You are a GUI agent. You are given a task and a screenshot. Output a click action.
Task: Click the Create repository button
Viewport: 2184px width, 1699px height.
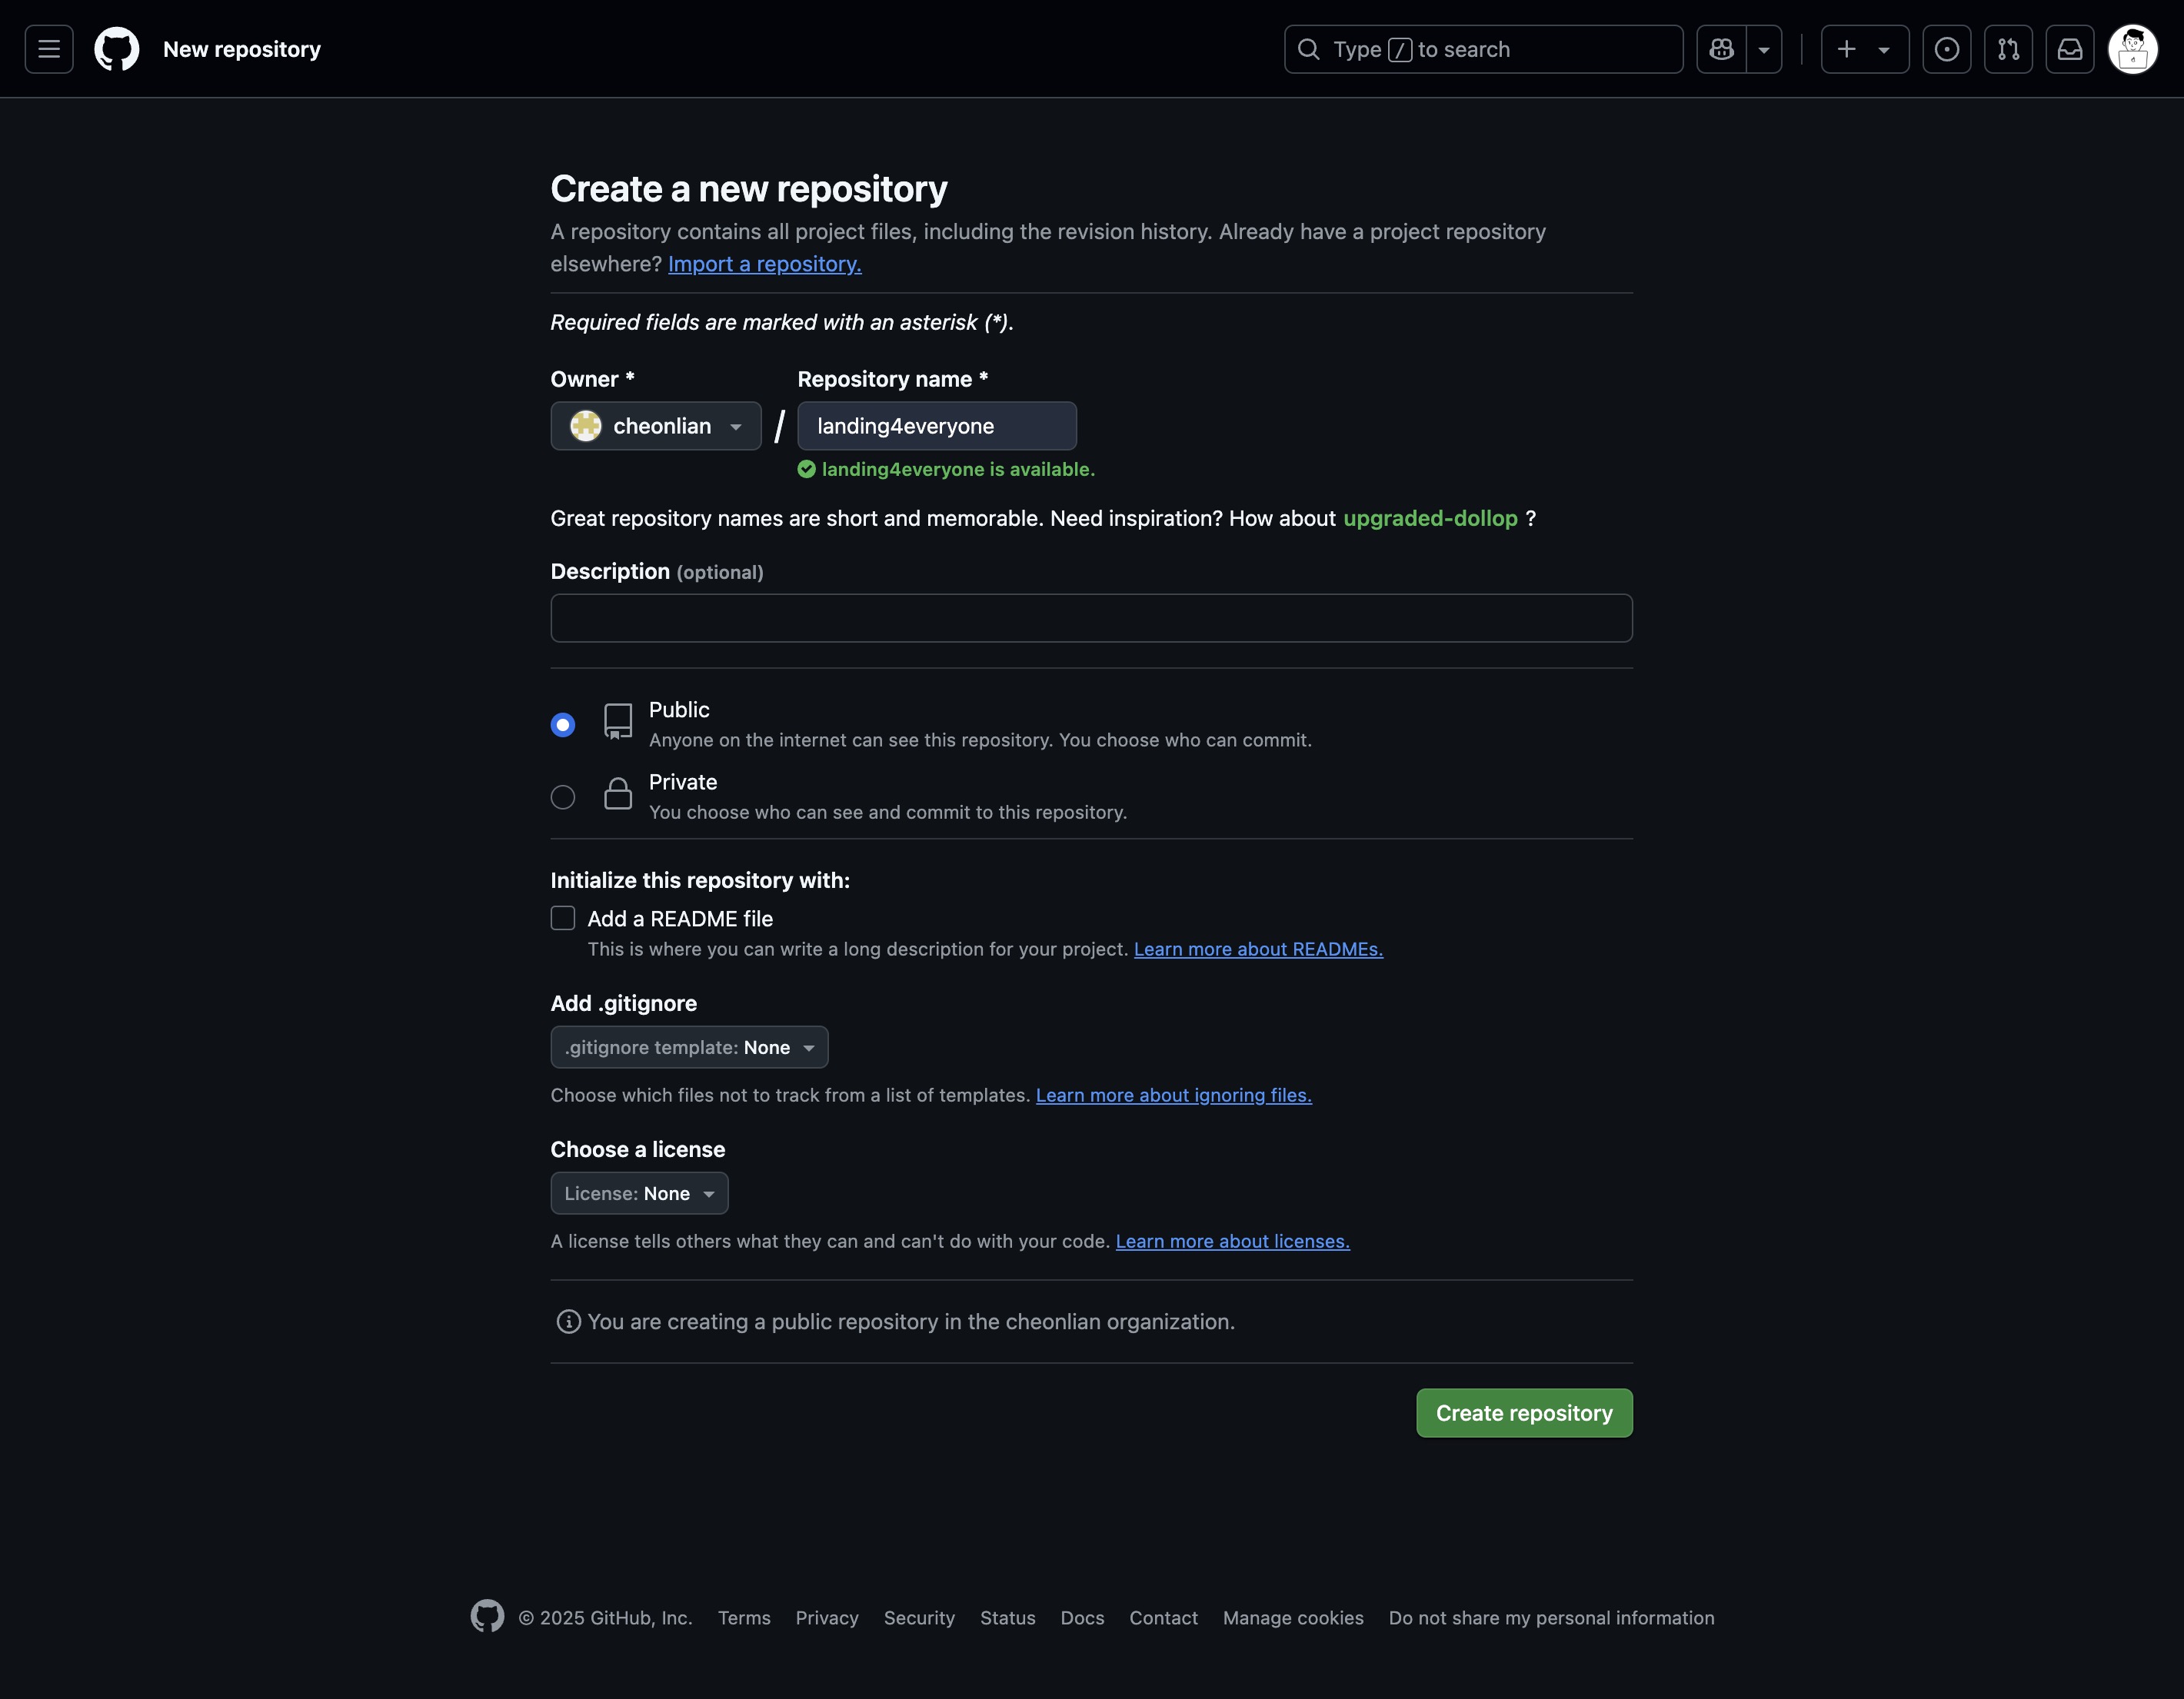(1524, 1413)
